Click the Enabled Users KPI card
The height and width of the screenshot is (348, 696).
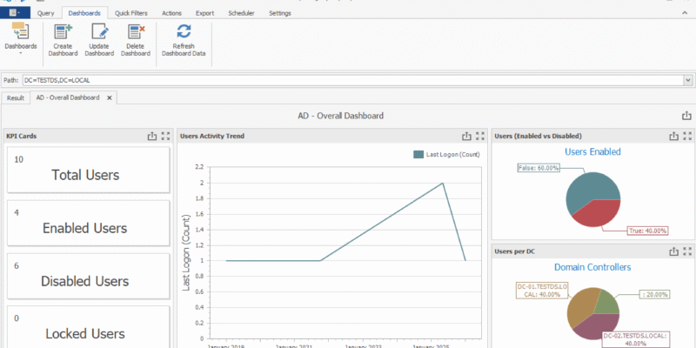click(x=89, y=223)
